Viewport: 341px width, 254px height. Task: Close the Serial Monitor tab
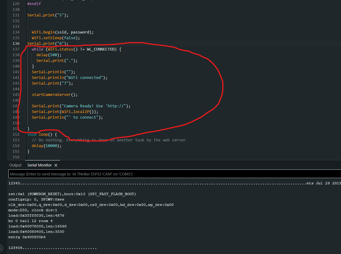56,165
